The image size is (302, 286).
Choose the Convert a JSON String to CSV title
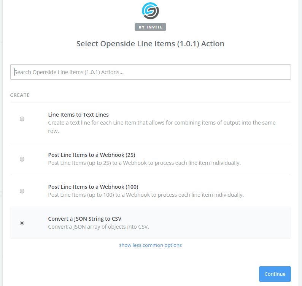pyautogui.click(x=85, y=219)
